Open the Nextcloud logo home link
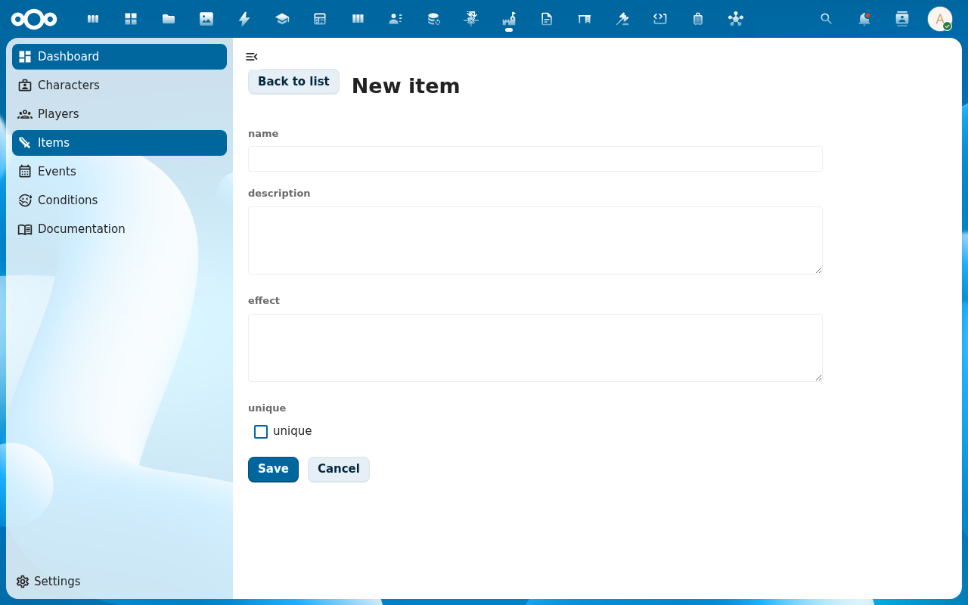 pos(34,19)
